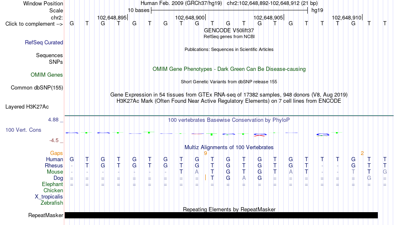
Task: Select the Human alignment row label
Action: coord(54,159)
